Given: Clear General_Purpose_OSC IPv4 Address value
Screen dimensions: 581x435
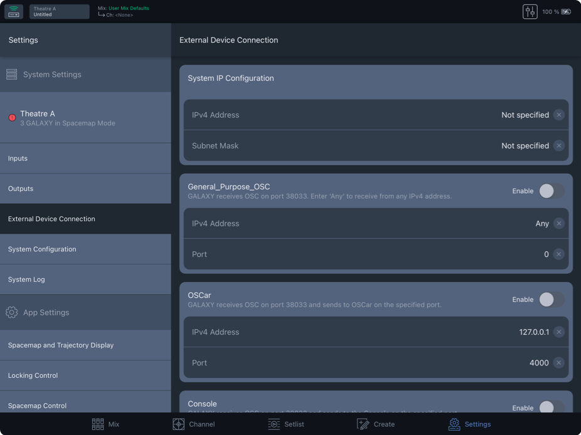Looking at the screenshot, I should pyautogui.click(x=559, y=223).
